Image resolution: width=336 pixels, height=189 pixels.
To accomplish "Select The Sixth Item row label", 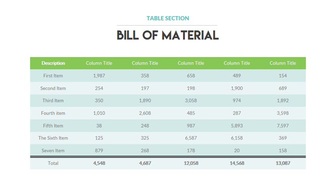I will (53, 138).
